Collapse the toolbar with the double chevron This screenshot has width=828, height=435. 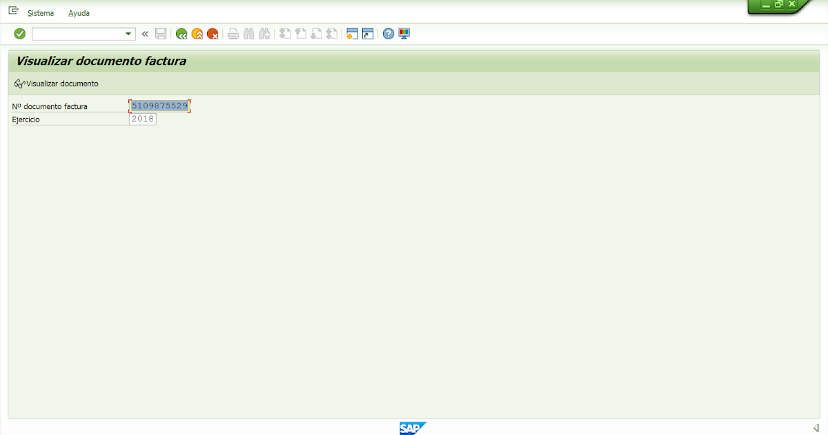pyautogui.click(x=145, y=33)
